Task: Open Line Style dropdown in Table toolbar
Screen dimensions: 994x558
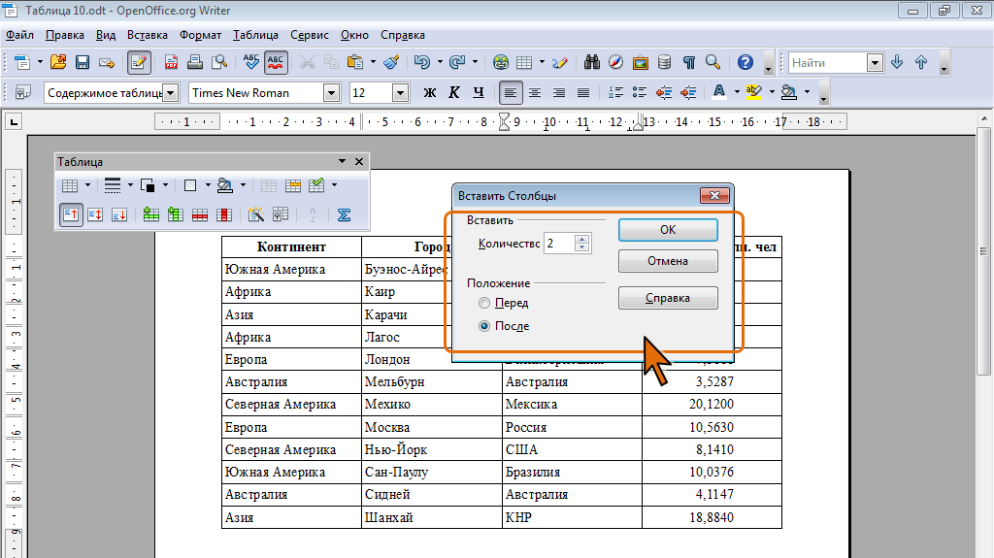Action: coord(130,185)
